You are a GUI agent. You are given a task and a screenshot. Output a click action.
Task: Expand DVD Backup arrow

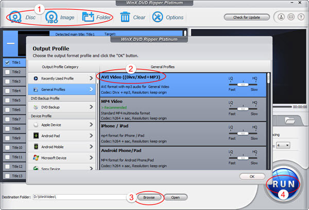[91, 107]
